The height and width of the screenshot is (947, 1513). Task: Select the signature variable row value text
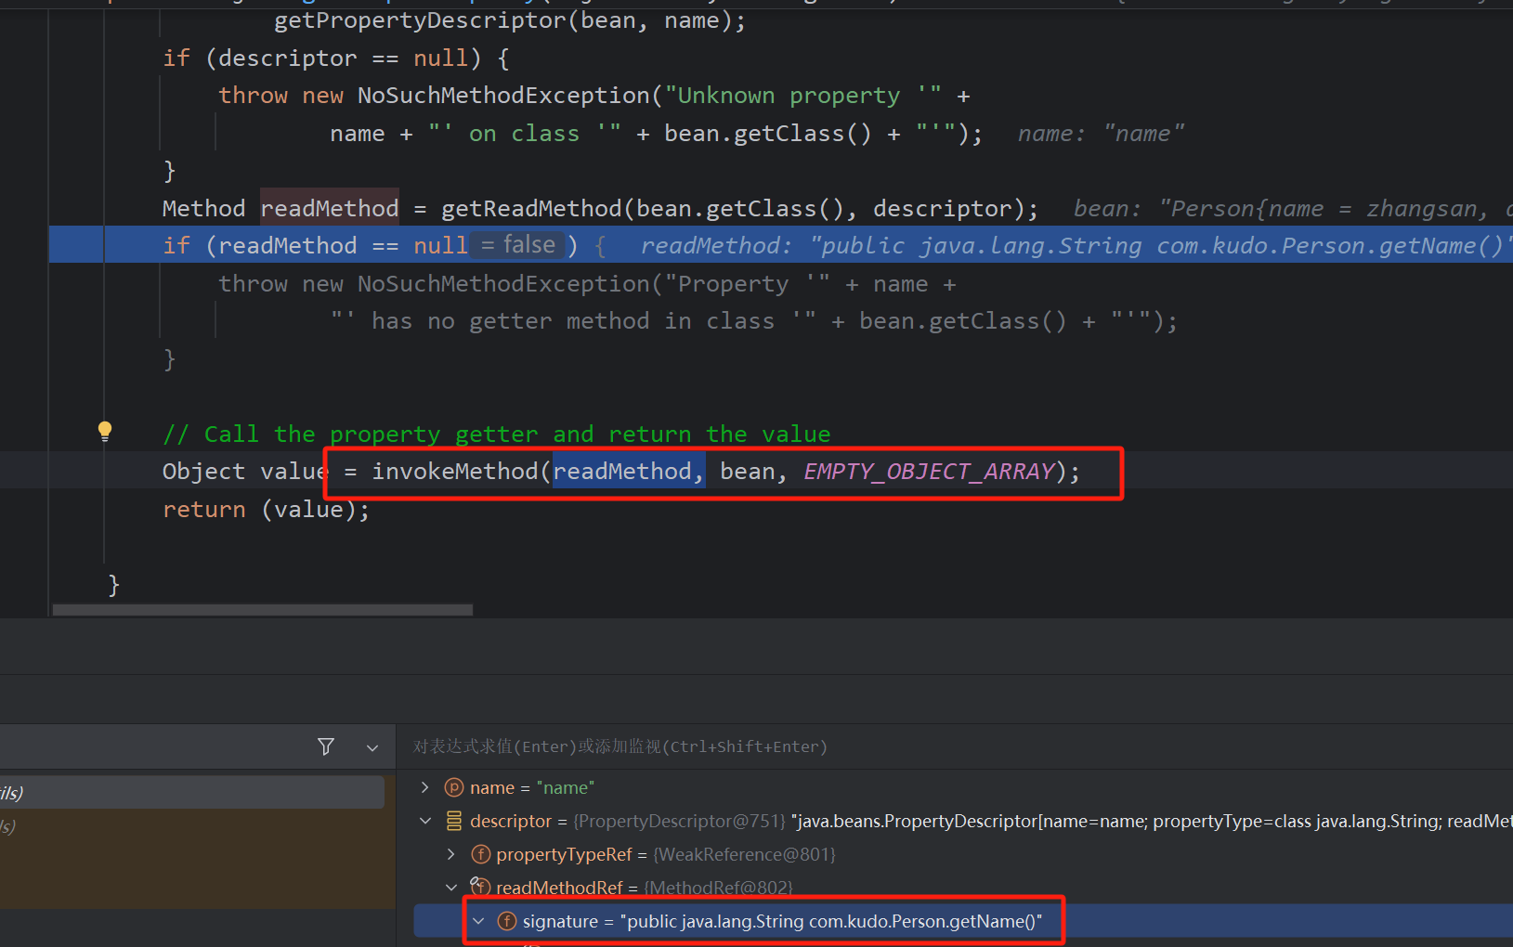[x=831, y=921]
